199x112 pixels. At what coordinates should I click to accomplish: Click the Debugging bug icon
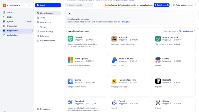pos(38,109)
